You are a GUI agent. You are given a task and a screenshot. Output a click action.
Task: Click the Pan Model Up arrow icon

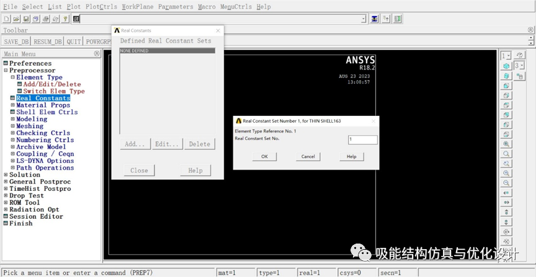[x=506, y=212]
